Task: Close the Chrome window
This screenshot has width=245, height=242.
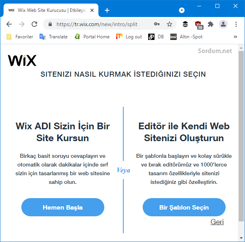Action: point(235,6)
